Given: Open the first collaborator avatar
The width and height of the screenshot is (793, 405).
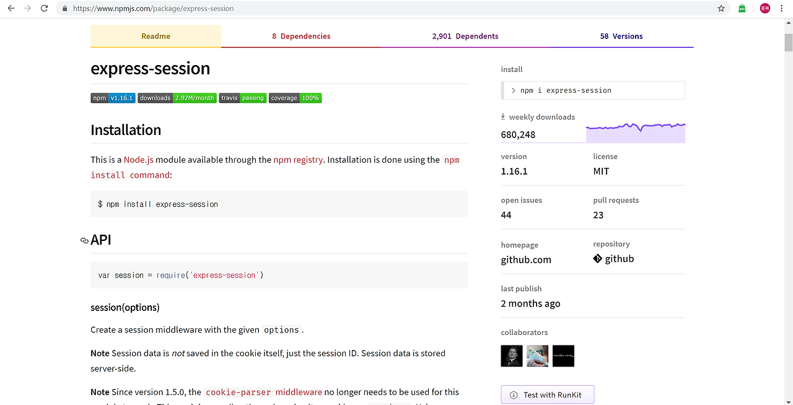Looking at the screenshot, I should click(x=512, y=356).
